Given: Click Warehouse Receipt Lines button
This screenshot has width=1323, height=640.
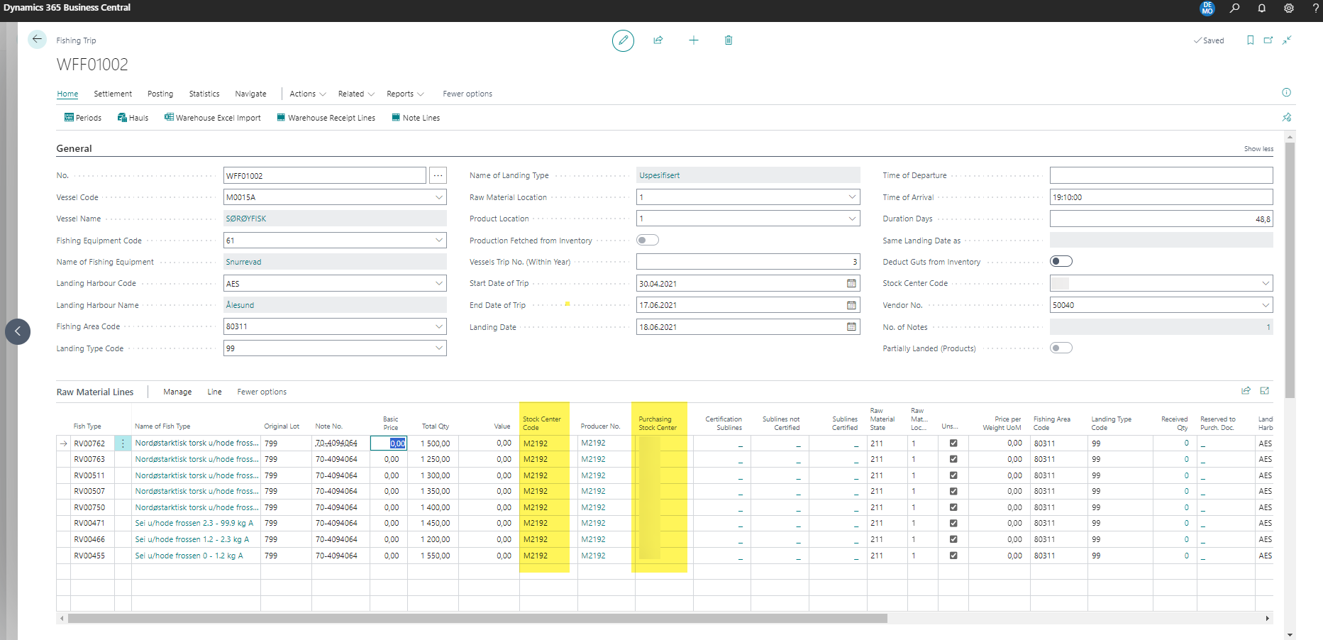Looking at the screenshot, I should (x=326, y=118).
